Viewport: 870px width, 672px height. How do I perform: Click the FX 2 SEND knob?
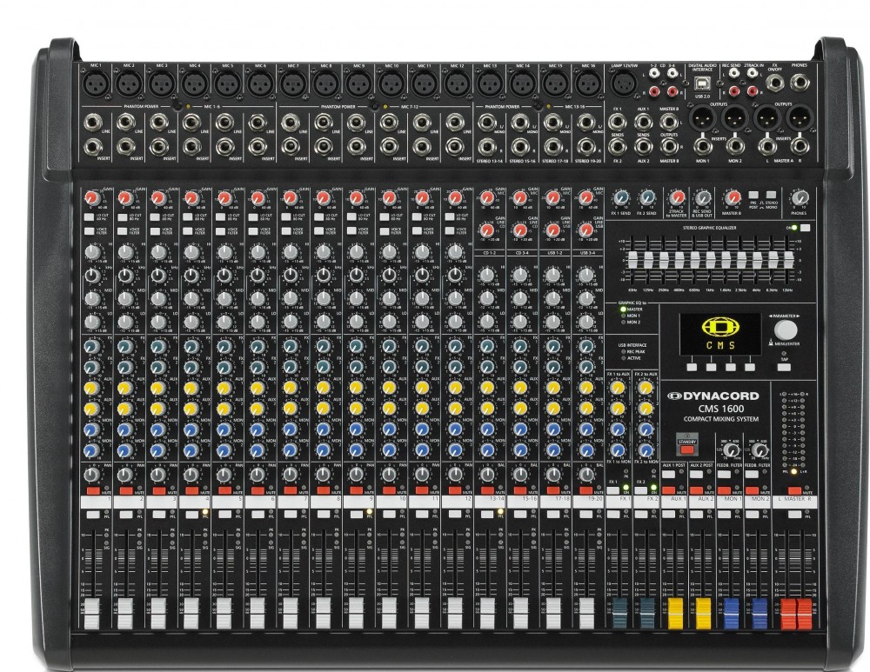[647, 198]
